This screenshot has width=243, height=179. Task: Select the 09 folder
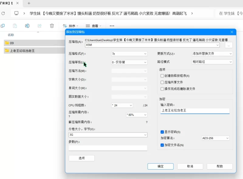coord(34,43)
